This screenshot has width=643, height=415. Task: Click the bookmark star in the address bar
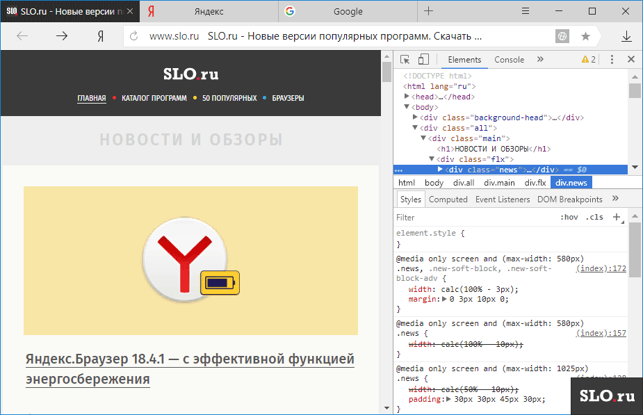(x=585, y=36)
